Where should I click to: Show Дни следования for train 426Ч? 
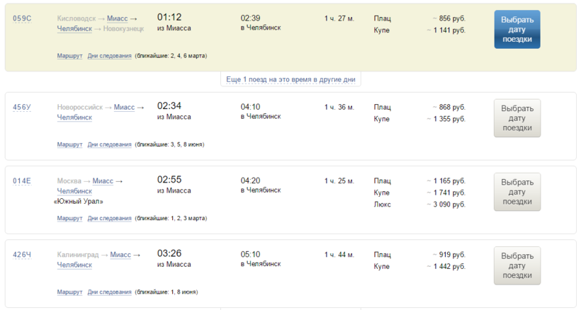[x=109, y=292]
